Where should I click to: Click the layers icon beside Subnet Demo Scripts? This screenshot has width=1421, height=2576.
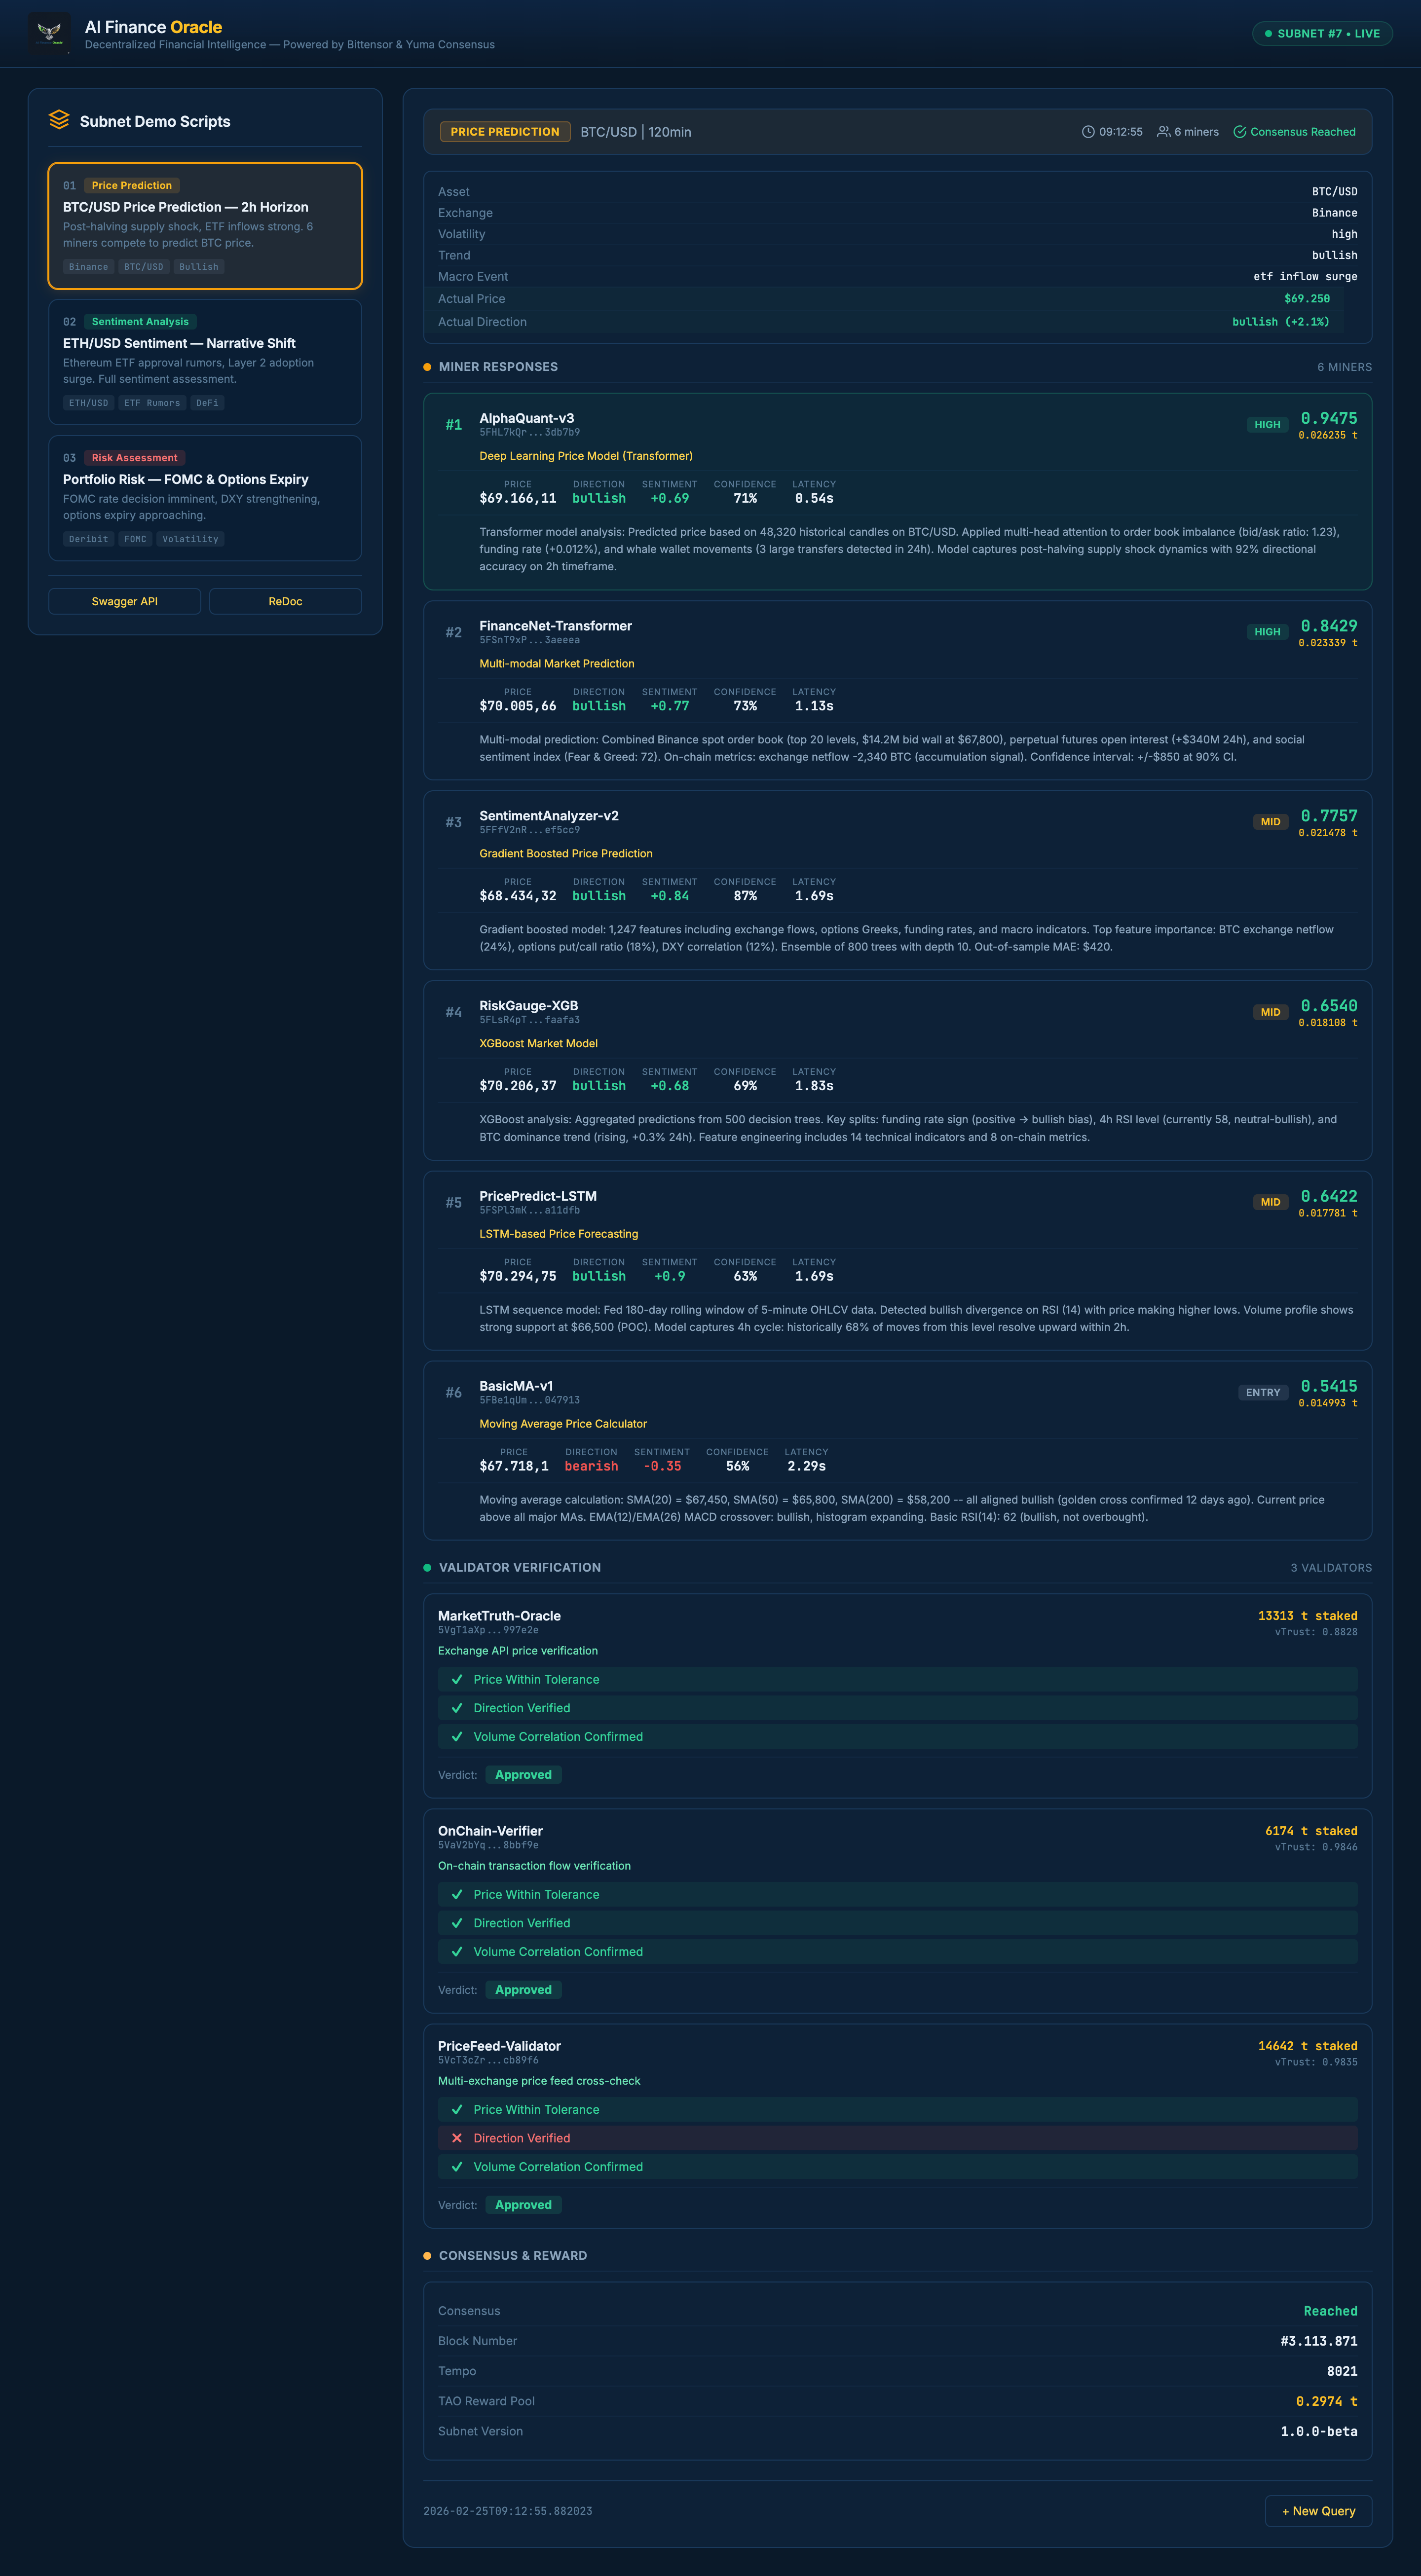tap(59, 120)
